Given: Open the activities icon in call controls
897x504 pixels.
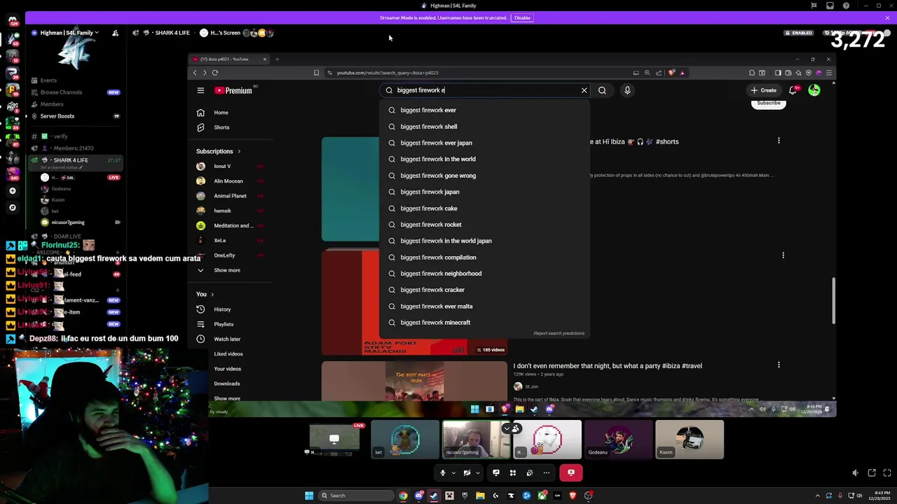Looking at the screenshot, I should pos(513,472).
